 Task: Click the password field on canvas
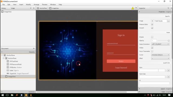(121, 53)
